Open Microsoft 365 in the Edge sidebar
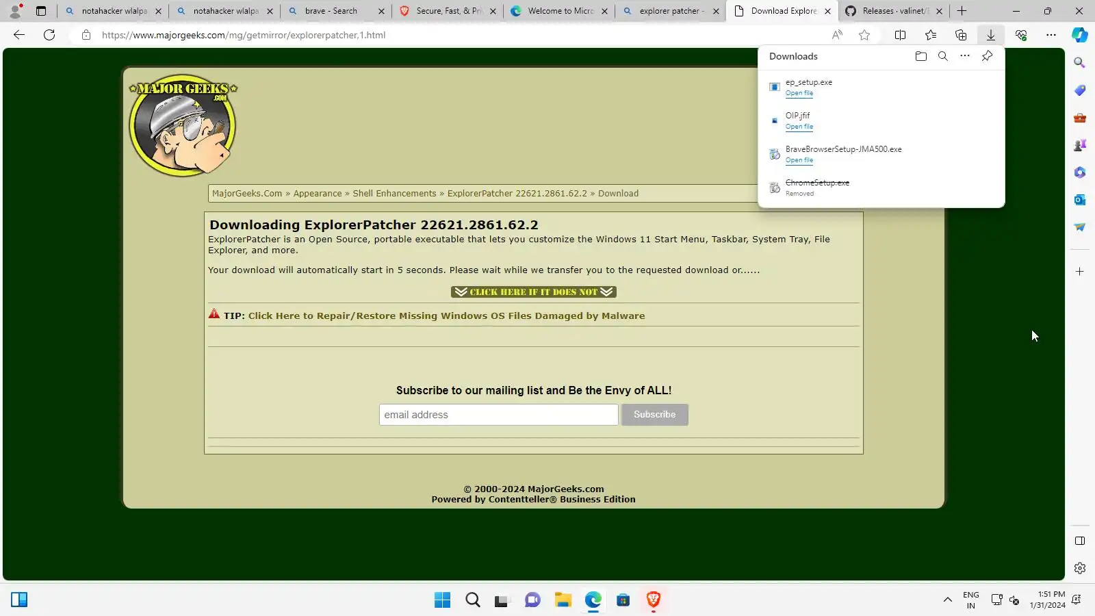The height and width of the screenshot is (616, 1095). click(1080, 172)
